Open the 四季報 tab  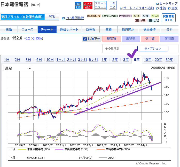(x=91, y=29)
